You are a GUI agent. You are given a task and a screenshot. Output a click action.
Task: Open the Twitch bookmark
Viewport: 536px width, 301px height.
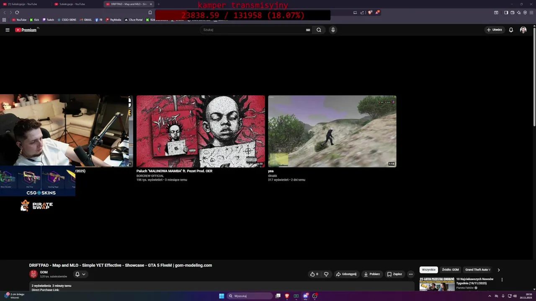pyautogui.click(x=48, y=20)
